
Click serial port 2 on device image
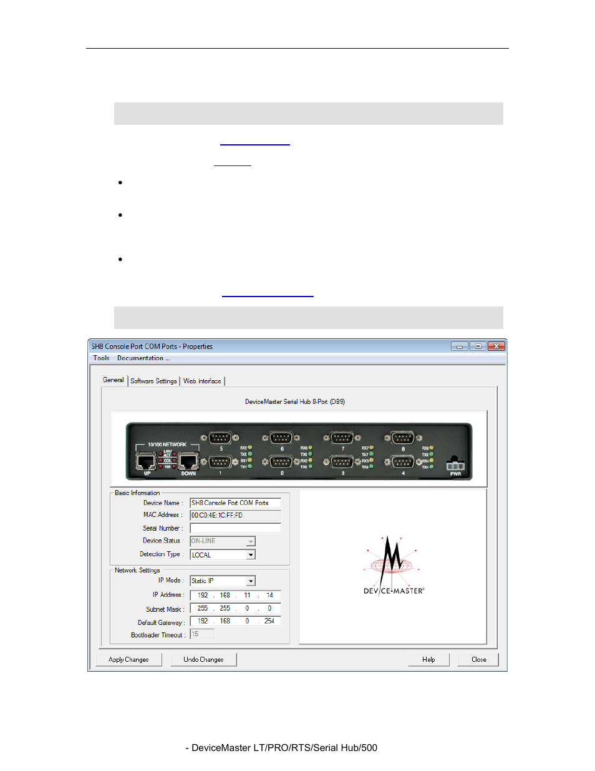tap(281, 463)
